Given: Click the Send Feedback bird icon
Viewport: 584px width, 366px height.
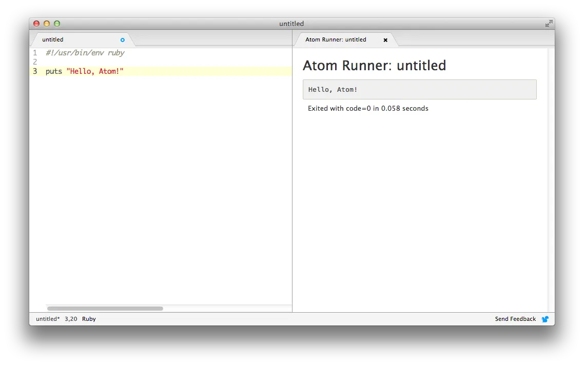Looking at the screenshot, I should (545, 319).
